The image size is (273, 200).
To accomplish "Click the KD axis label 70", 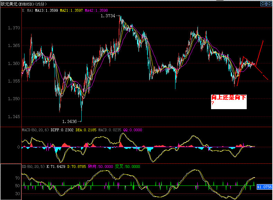I will [x=17, y=178].
